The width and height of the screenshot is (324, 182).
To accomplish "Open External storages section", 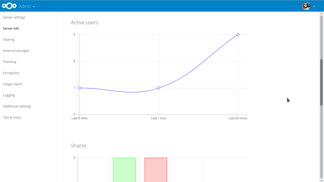I will (x=16, y=51).
